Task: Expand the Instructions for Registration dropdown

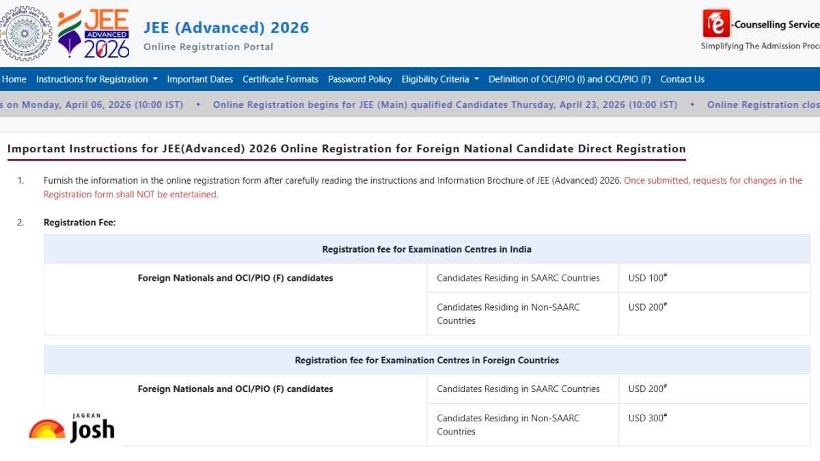Action: click(x=96, y=79)
